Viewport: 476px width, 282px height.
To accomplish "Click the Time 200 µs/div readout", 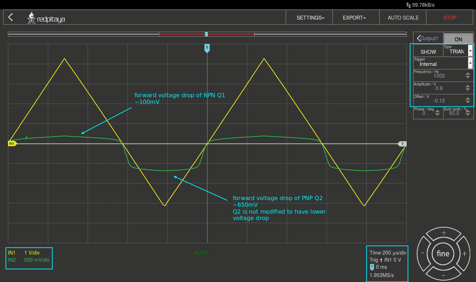I will pyautogui.click(x=388, y=253).
